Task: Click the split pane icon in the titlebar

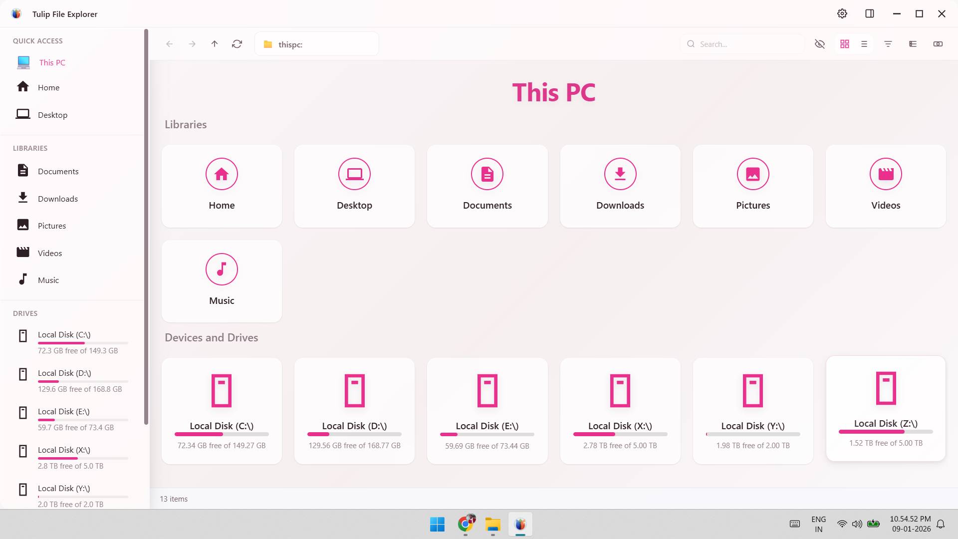Action: 870,13
